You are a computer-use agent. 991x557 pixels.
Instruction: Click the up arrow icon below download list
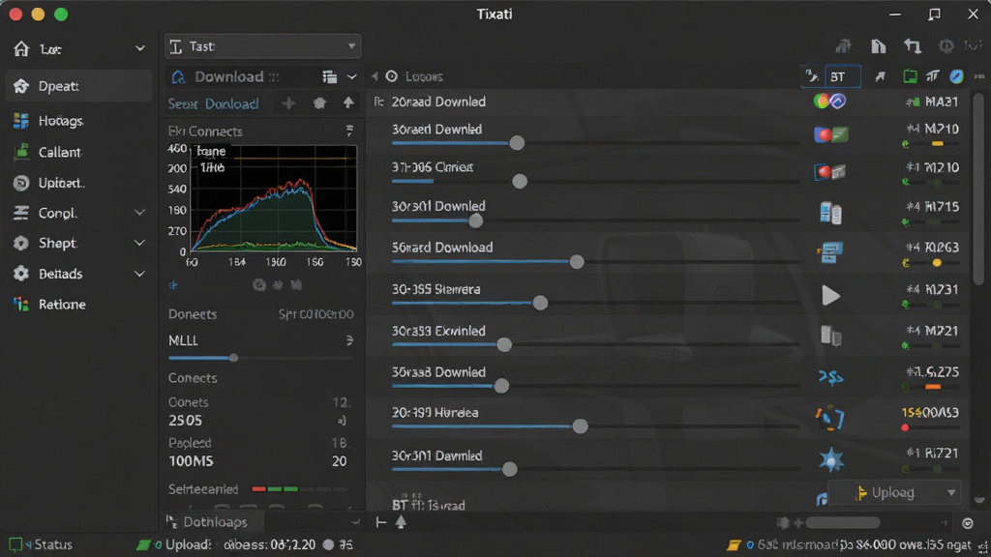[x=401, y=522]
